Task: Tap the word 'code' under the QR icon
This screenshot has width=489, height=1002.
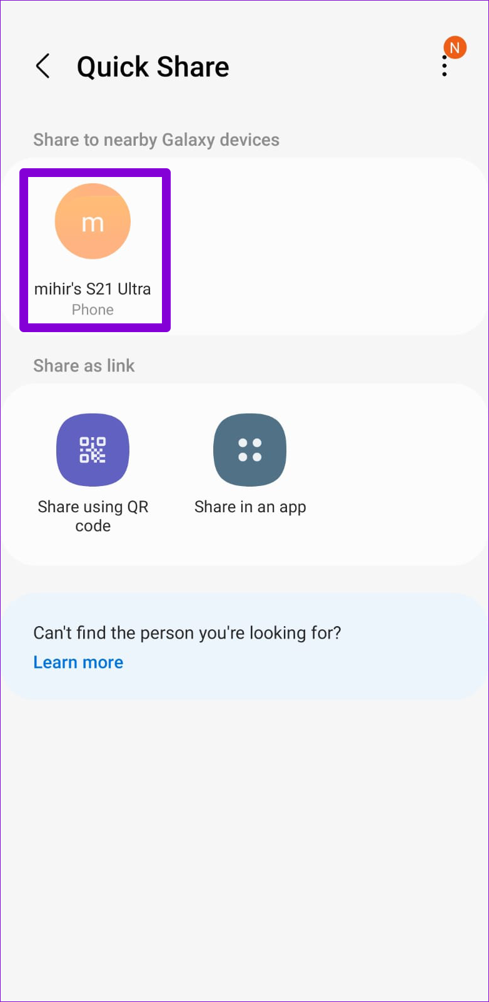Action: [x=93, y=526]
